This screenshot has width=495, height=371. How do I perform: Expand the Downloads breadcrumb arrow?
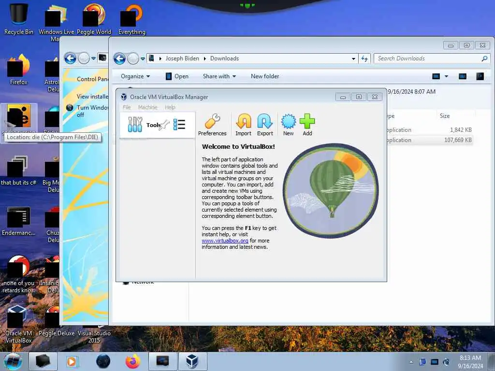pyautogui.click(x=205, y=58)
